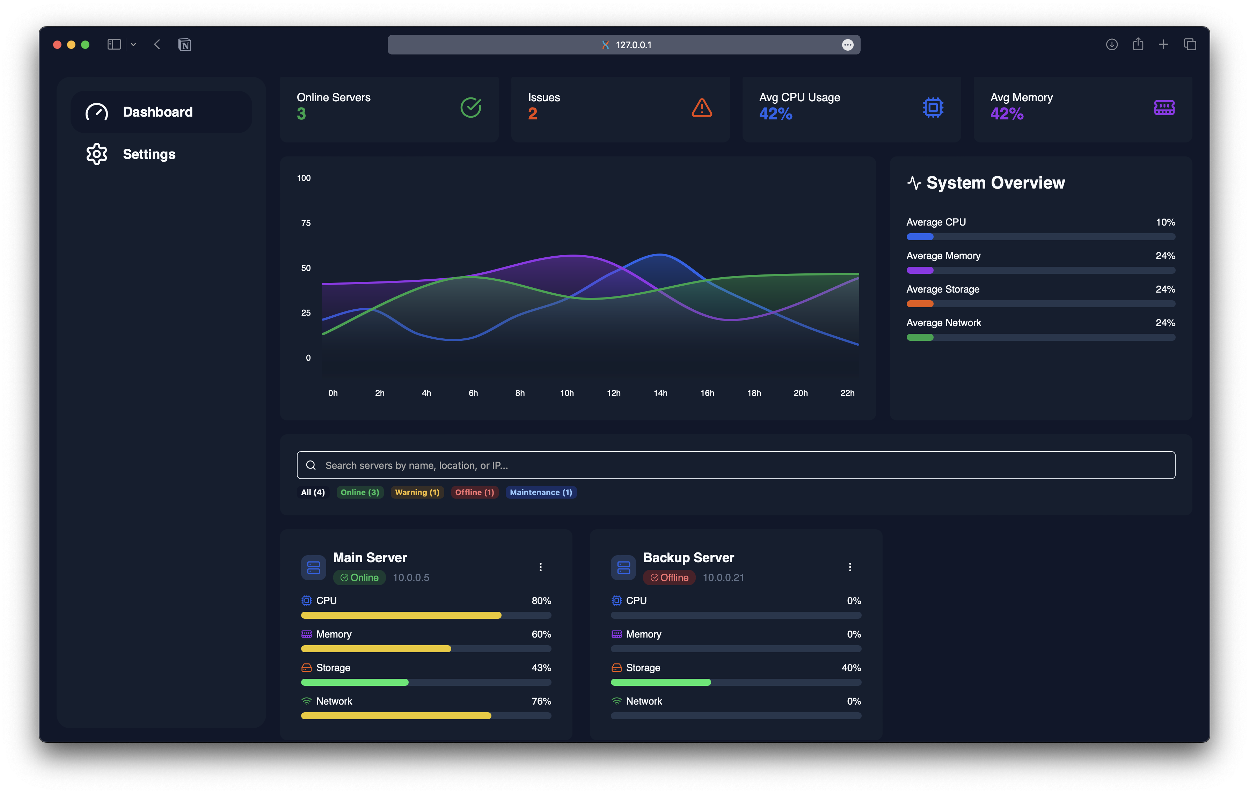Click Main Server IP 10.0.0.5
1249x794 pixels.
411,577
